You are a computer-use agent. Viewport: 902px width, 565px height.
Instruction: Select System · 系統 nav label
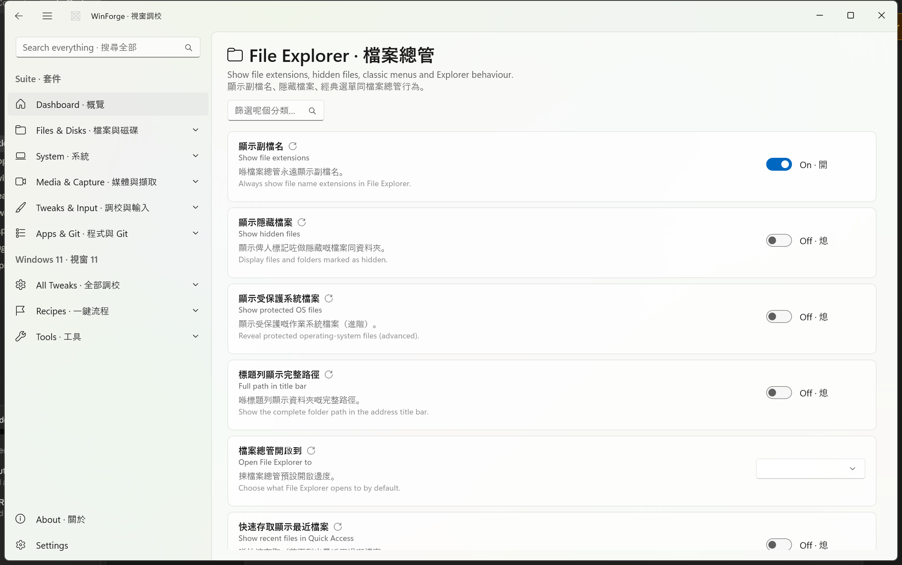[x=63, y=156]
